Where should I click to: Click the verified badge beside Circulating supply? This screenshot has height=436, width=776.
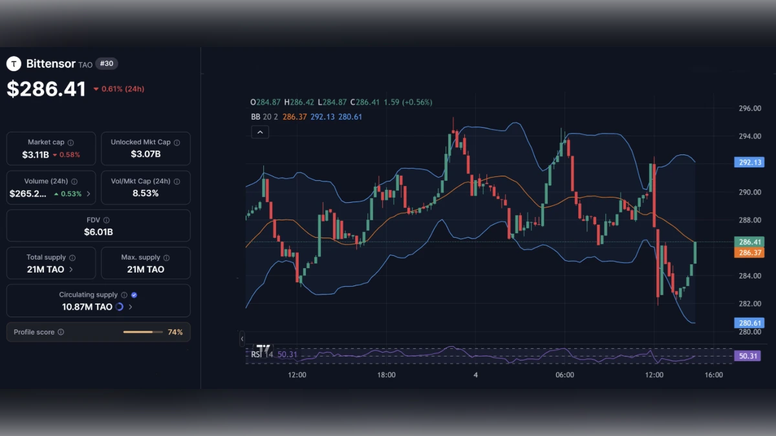click(134, 295)
